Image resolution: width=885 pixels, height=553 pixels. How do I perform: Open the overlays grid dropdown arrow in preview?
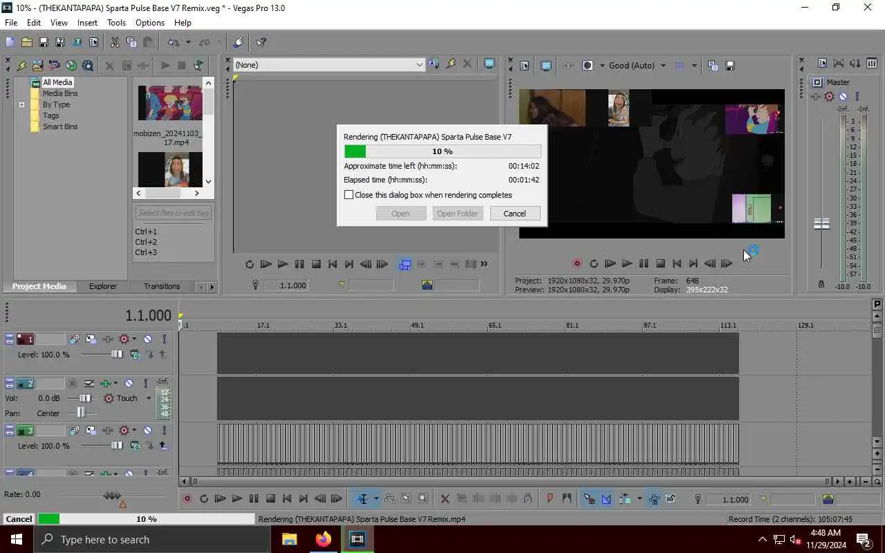pyautogui.click(x=694, y=66)
